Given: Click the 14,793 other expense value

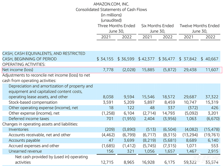Looking at the screenshot, I should [169, 113].
